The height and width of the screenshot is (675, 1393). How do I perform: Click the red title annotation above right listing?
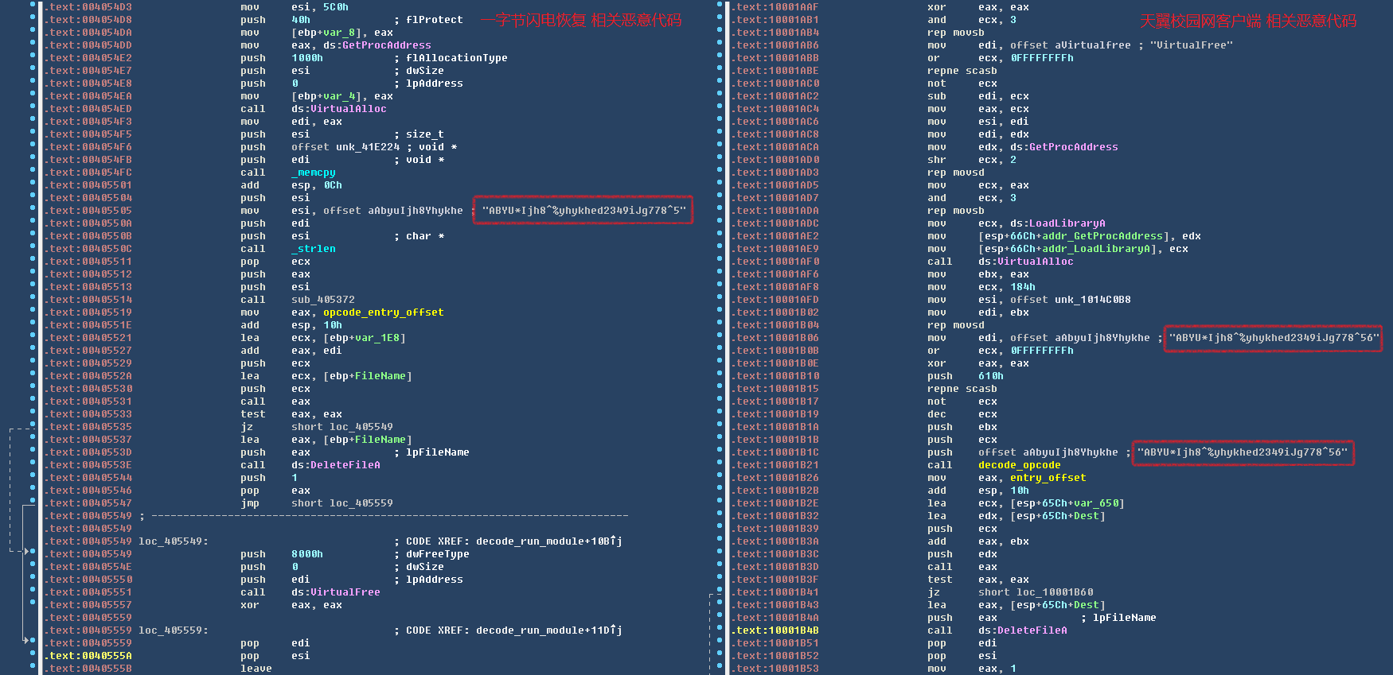coord(1247,21)
